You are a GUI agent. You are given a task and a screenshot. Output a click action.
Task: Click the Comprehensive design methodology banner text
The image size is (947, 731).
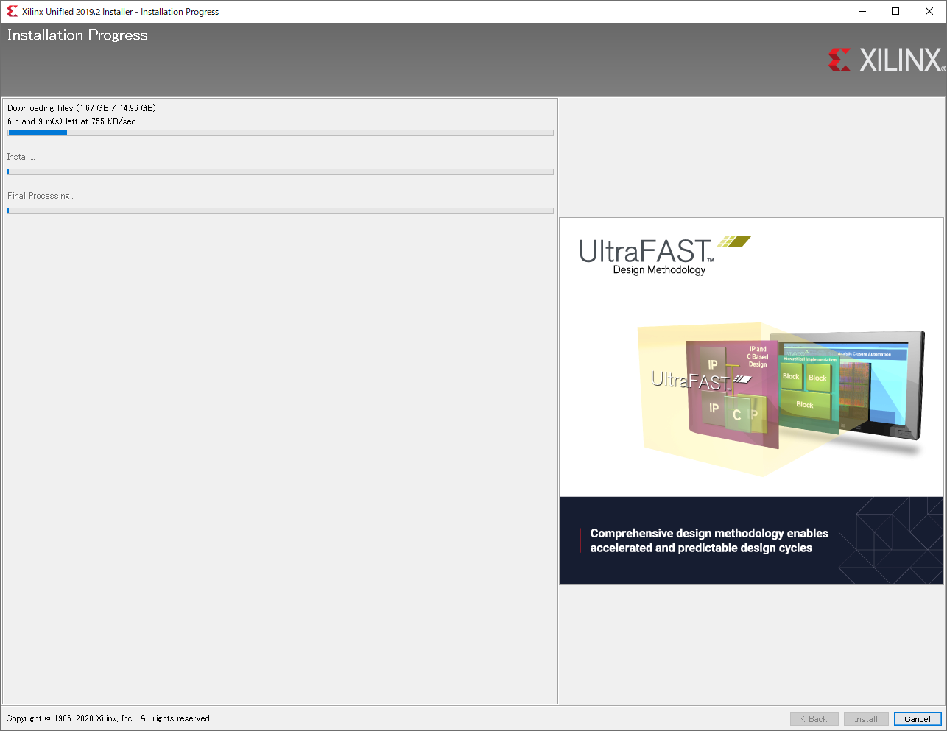tap(708, 540)
